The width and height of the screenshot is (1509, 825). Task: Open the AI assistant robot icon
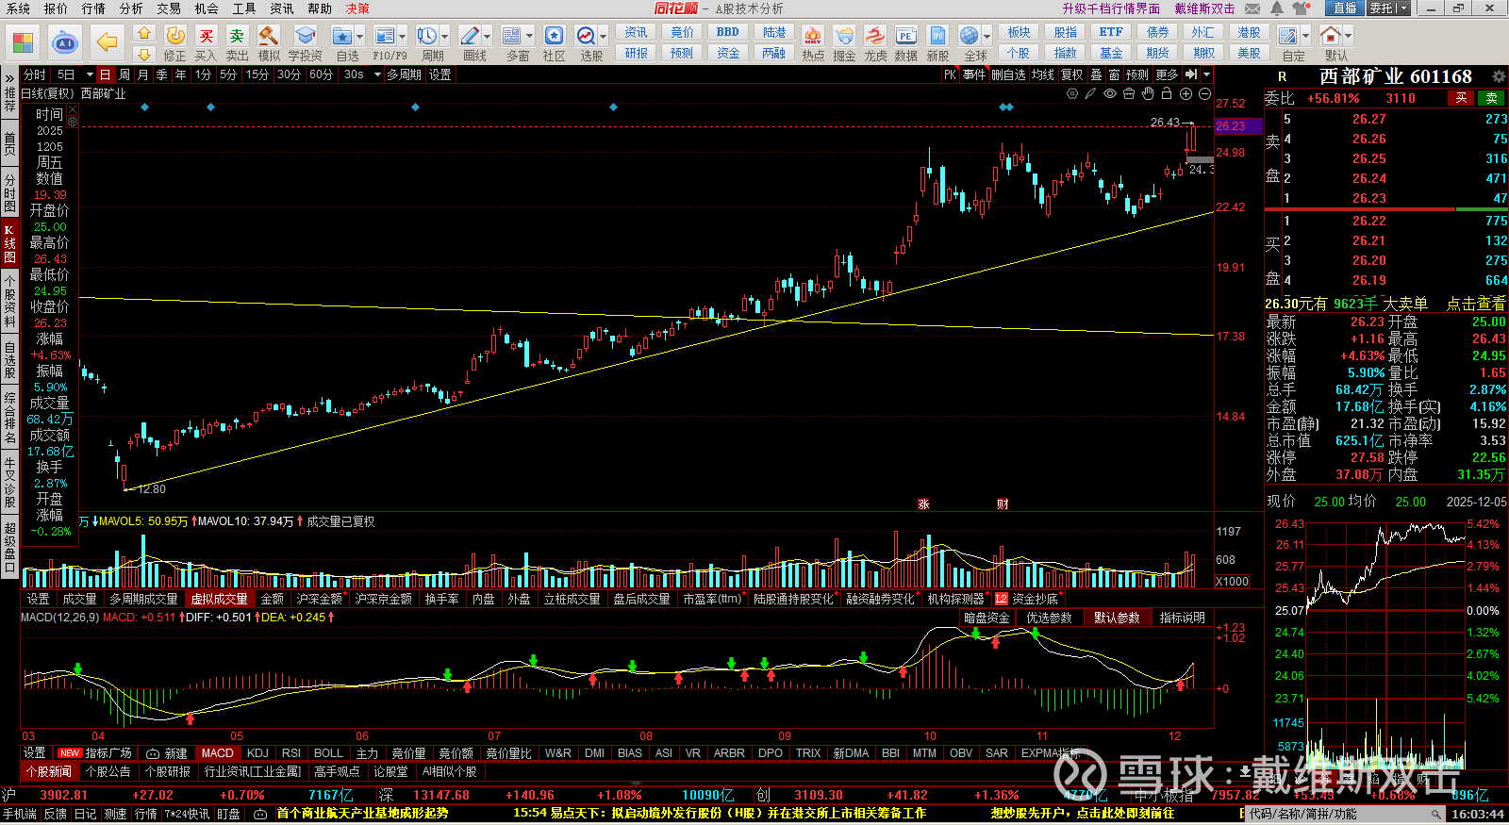tap(65, 42)
